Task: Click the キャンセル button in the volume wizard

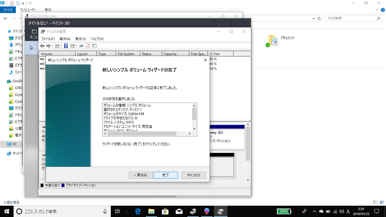Action: (x=193, y=175)
